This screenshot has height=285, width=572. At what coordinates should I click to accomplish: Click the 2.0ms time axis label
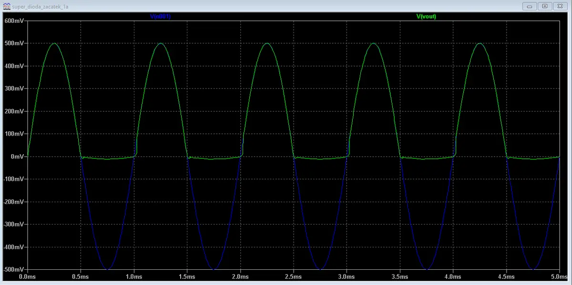240,276
